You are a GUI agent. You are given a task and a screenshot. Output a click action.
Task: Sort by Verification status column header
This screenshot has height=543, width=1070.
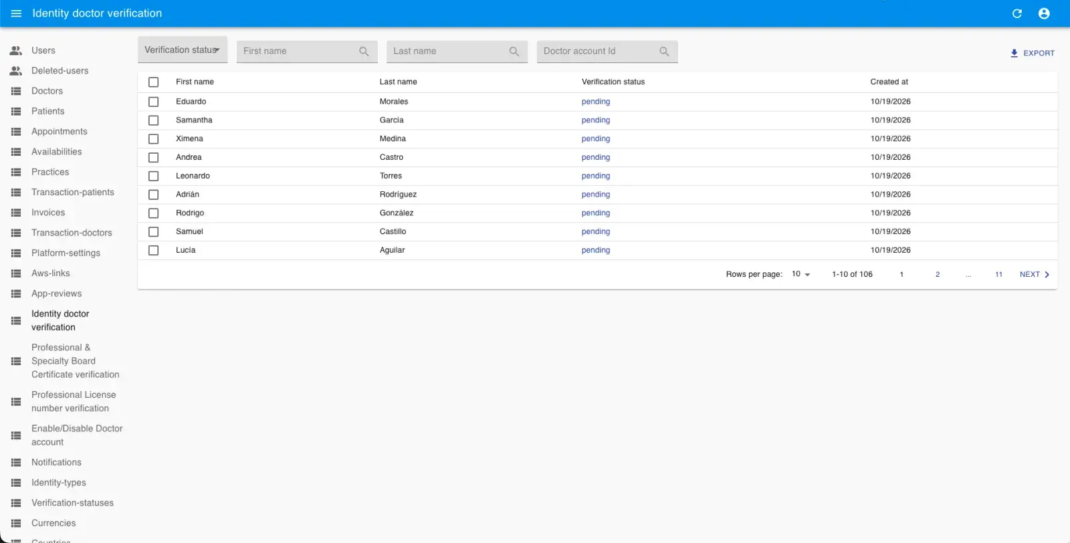point(613,82)
